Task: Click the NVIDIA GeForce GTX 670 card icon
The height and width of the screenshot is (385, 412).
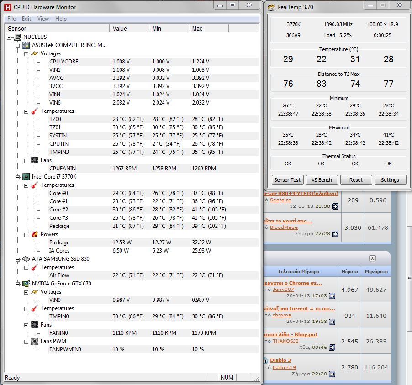Action: point(26,284)
